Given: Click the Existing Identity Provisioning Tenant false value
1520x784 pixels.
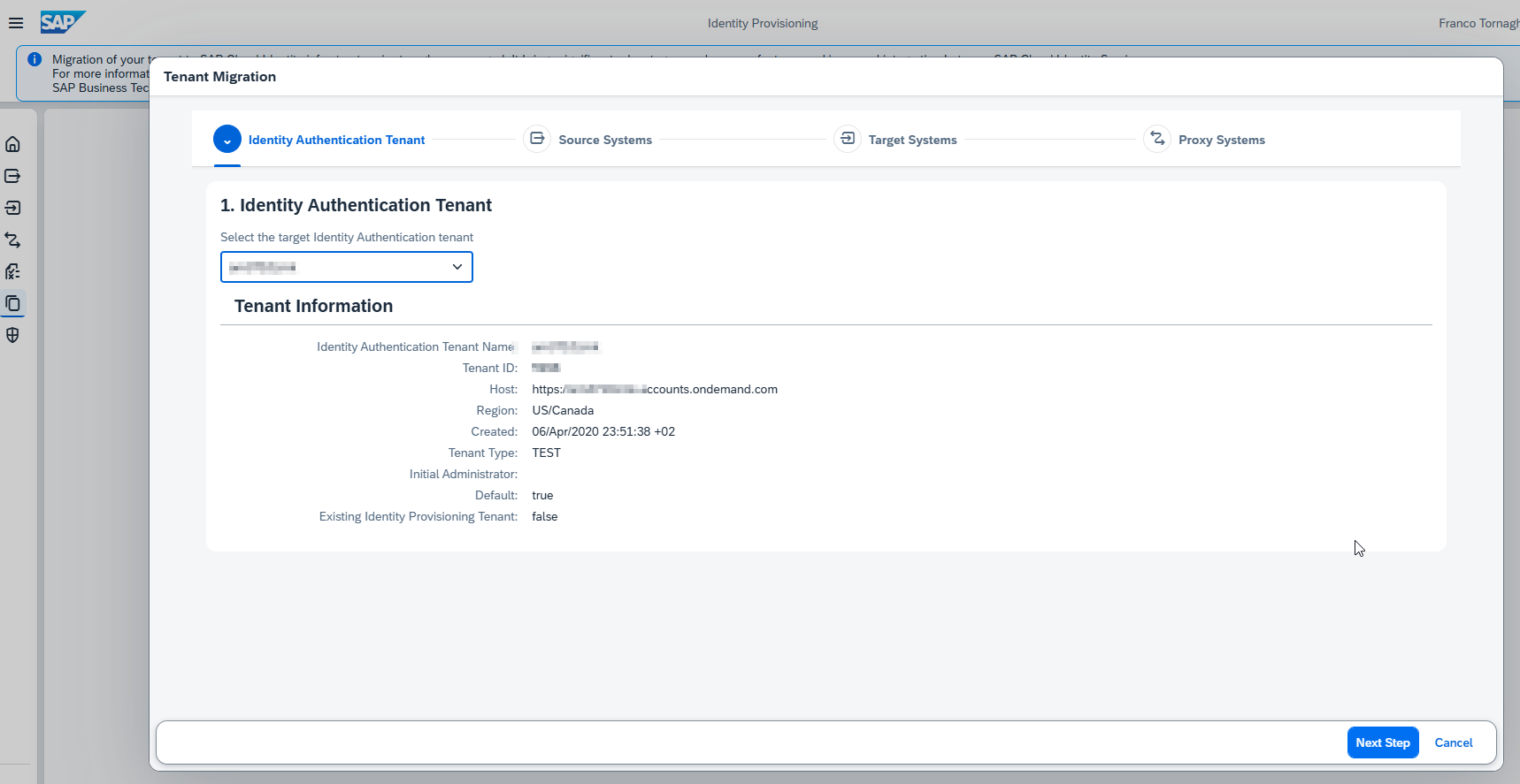Looking at the screenshot, I should point(544,516).
